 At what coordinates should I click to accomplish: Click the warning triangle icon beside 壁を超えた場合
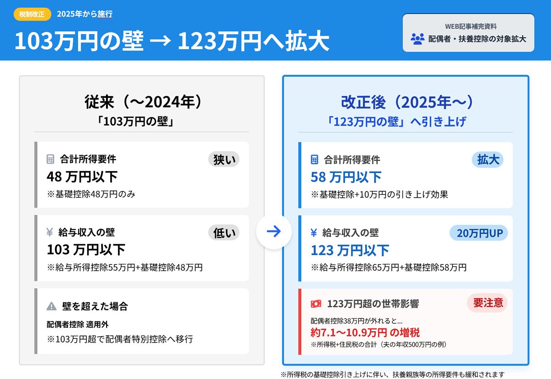[x=51, y=306]
